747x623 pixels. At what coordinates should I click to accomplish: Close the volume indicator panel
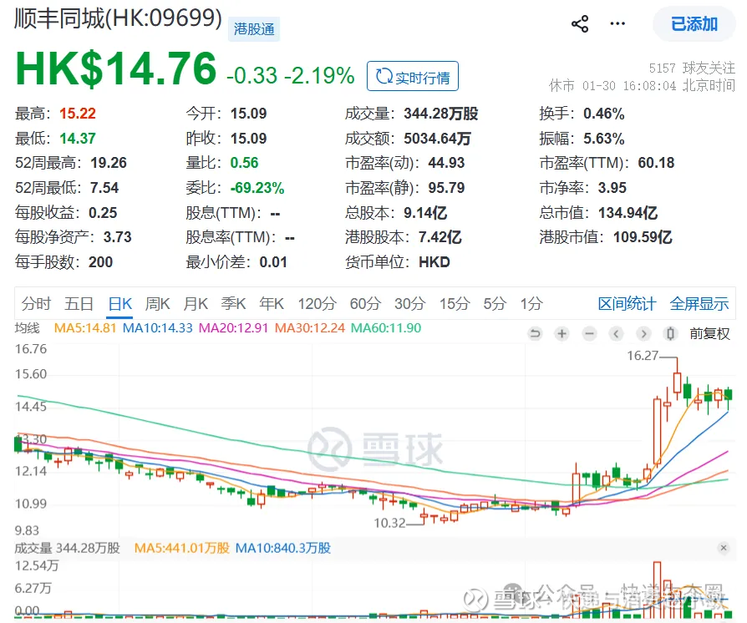point(724,548)
